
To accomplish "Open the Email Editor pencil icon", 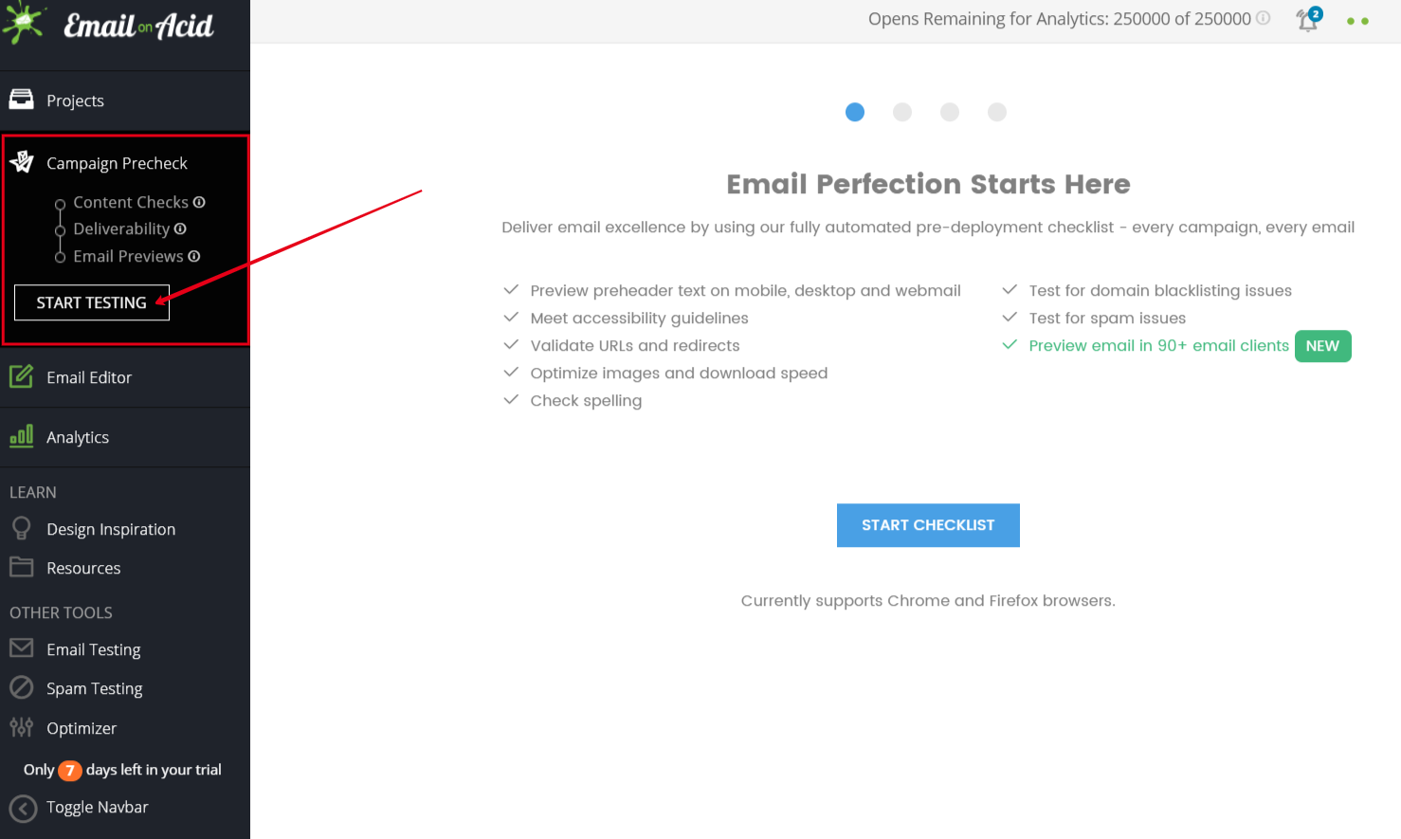I will pos(21,376).
